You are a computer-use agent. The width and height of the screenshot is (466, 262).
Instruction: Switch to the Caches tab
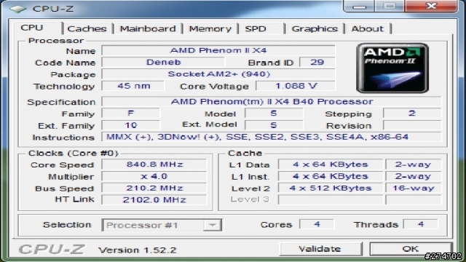pos(87,28)
